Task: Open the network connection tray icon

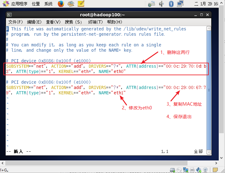Action: coord(180,4)
